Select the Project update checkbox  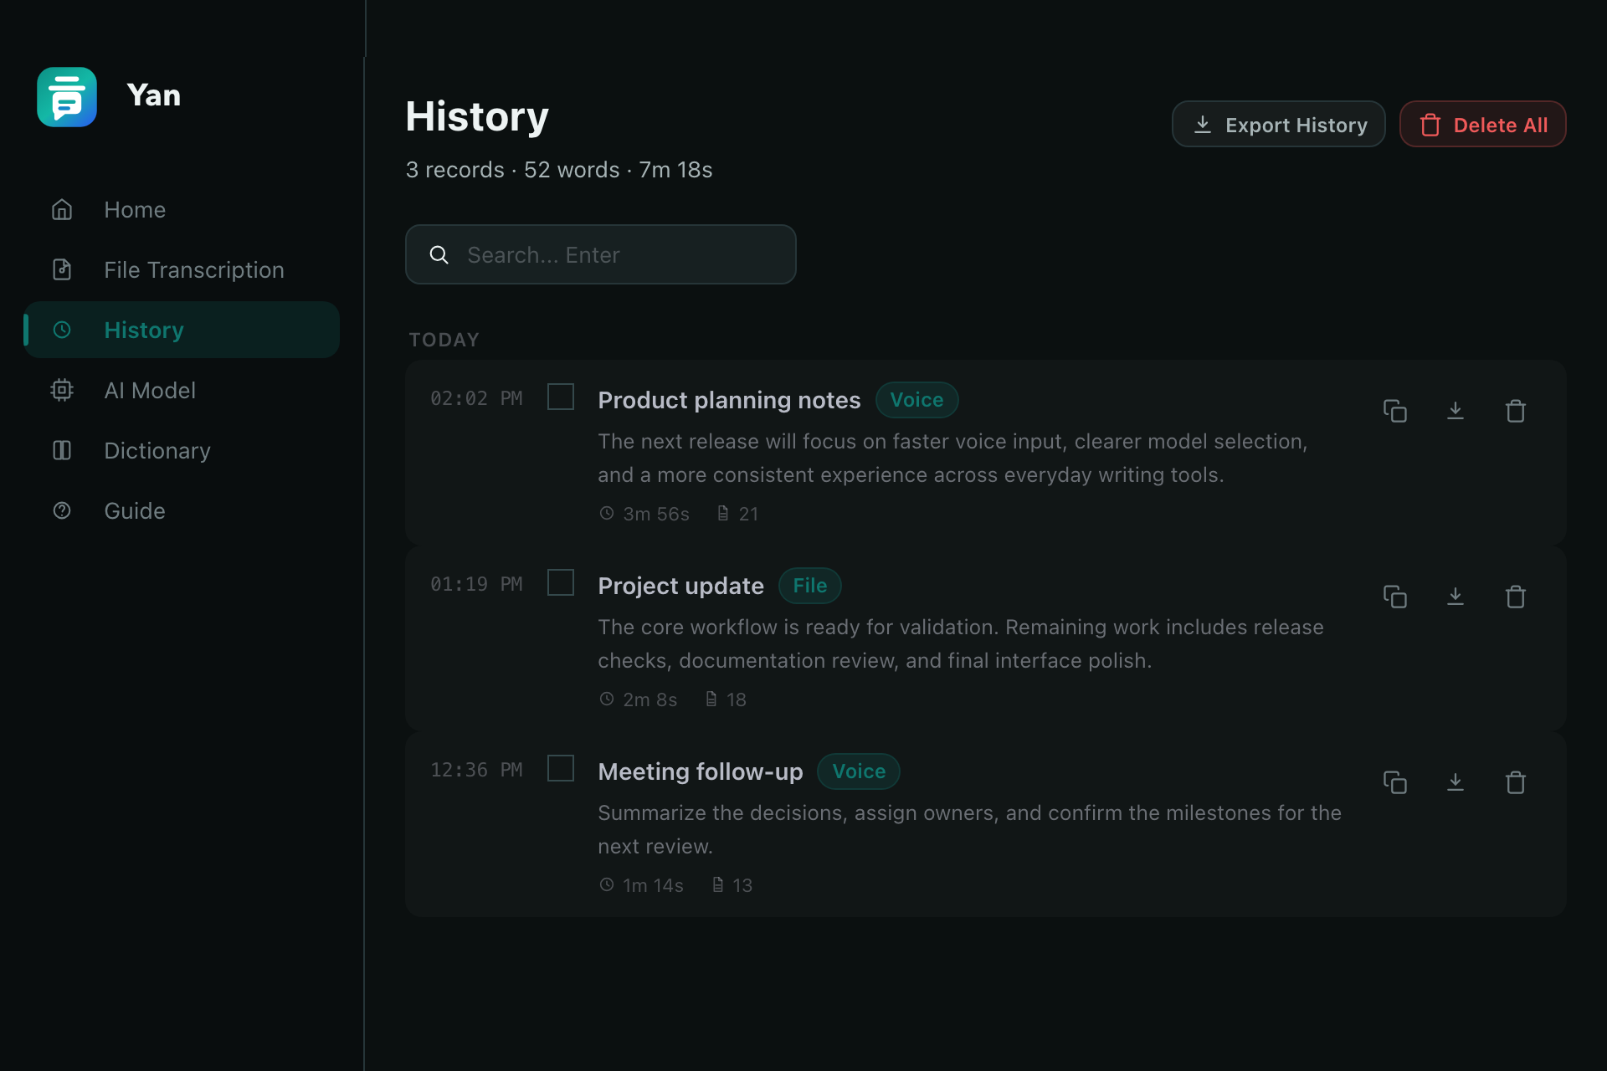tap(561, 582)
